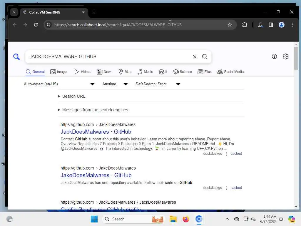Open the clock showing 1:44 AM
Screen dimensions: 301x226
pyautogui.click(x=268, y=219)
